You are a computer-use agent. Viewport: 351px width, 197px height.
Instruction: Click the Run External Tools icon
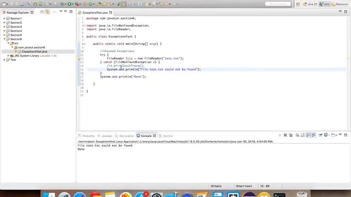76,4
